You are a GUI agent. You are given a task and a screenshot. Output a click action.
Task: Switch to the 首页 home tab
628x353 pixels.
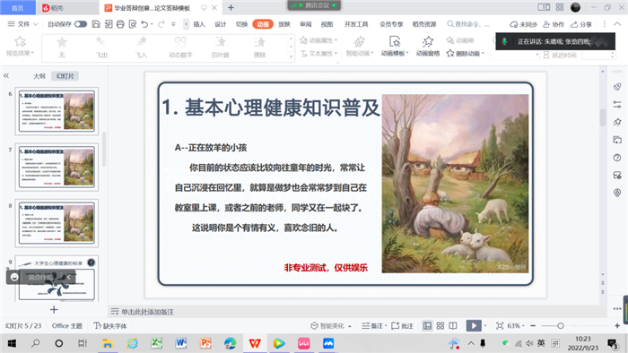click(18, 7)
